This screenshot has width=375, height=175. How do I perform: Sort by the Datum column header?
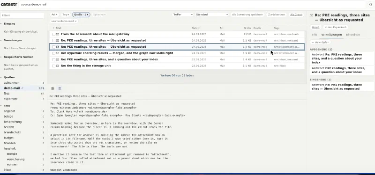point(196,28)
